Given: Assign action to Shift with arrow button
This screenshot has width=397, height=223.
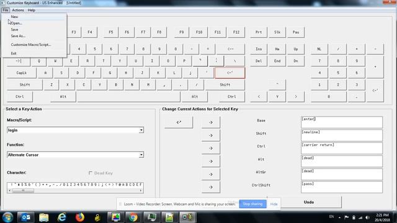Looking at the screenshot, I should tap(211, 136).
